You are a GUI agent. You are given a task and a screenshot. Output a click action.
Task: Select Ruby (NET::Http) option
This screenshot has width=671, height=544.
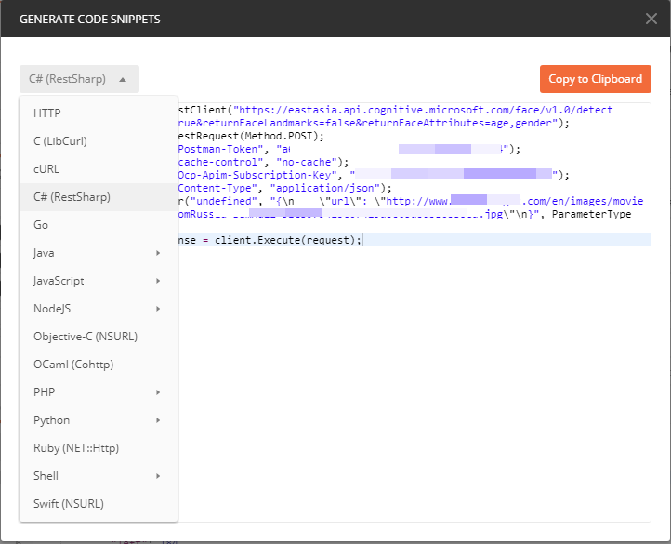pos(99,448)
